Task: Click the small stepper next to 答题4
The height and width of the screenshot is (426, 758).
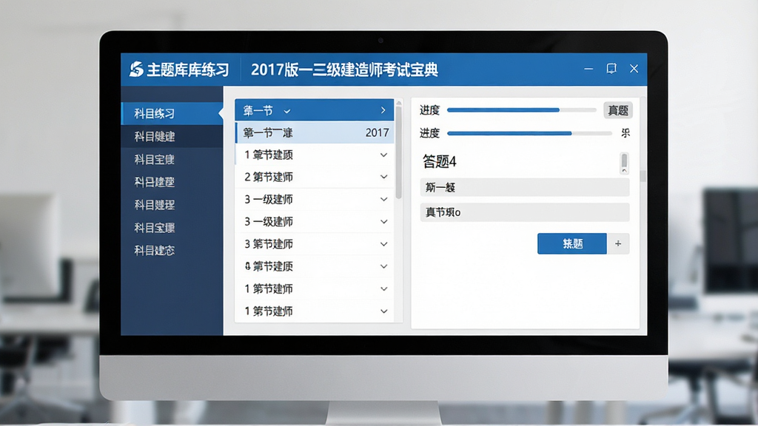Action: point(624,163)
